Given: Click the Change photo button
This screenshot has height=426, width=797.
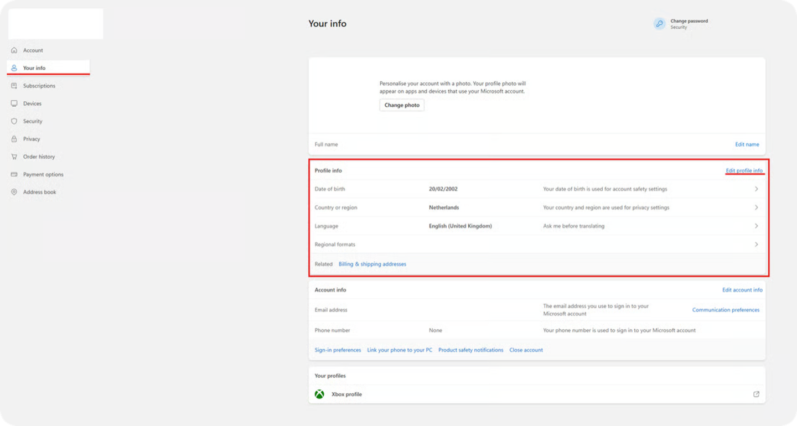Looking at the screenshot, I should pos(402,105).
